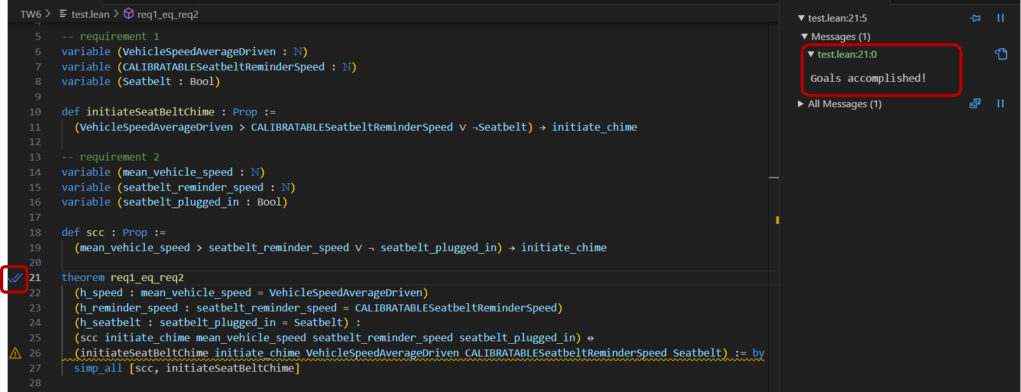1021x392 pixels.
Task: Collapse the Messages (1) section
Action: coord(805,37)
